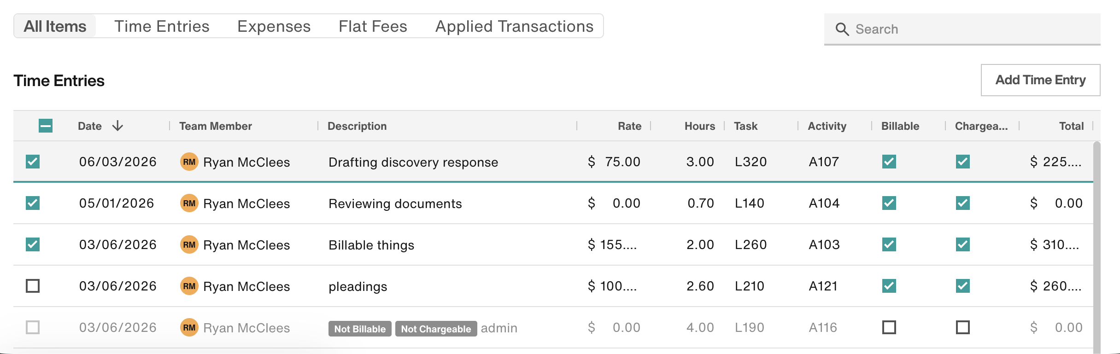Click date 05/01/2026
Screen dimensions: 1120x354
point(117,203)
